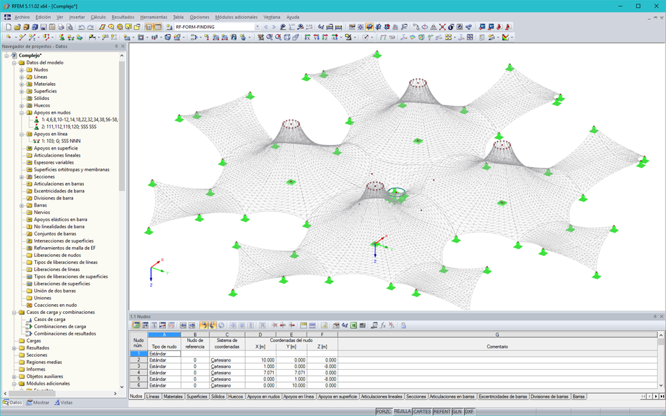Image resolution: width=666 pixels, height=416 pixels.
Task: Click the view in X direction icon
Action: point(308,37)
